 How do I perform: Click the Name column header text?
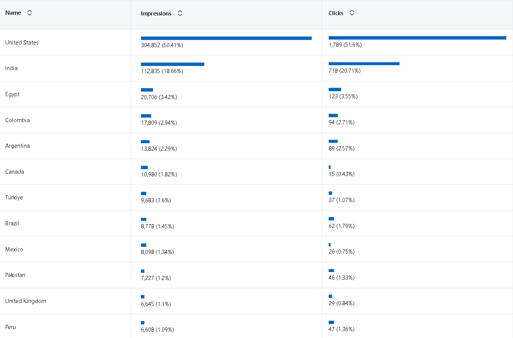(x=13, y=13)
